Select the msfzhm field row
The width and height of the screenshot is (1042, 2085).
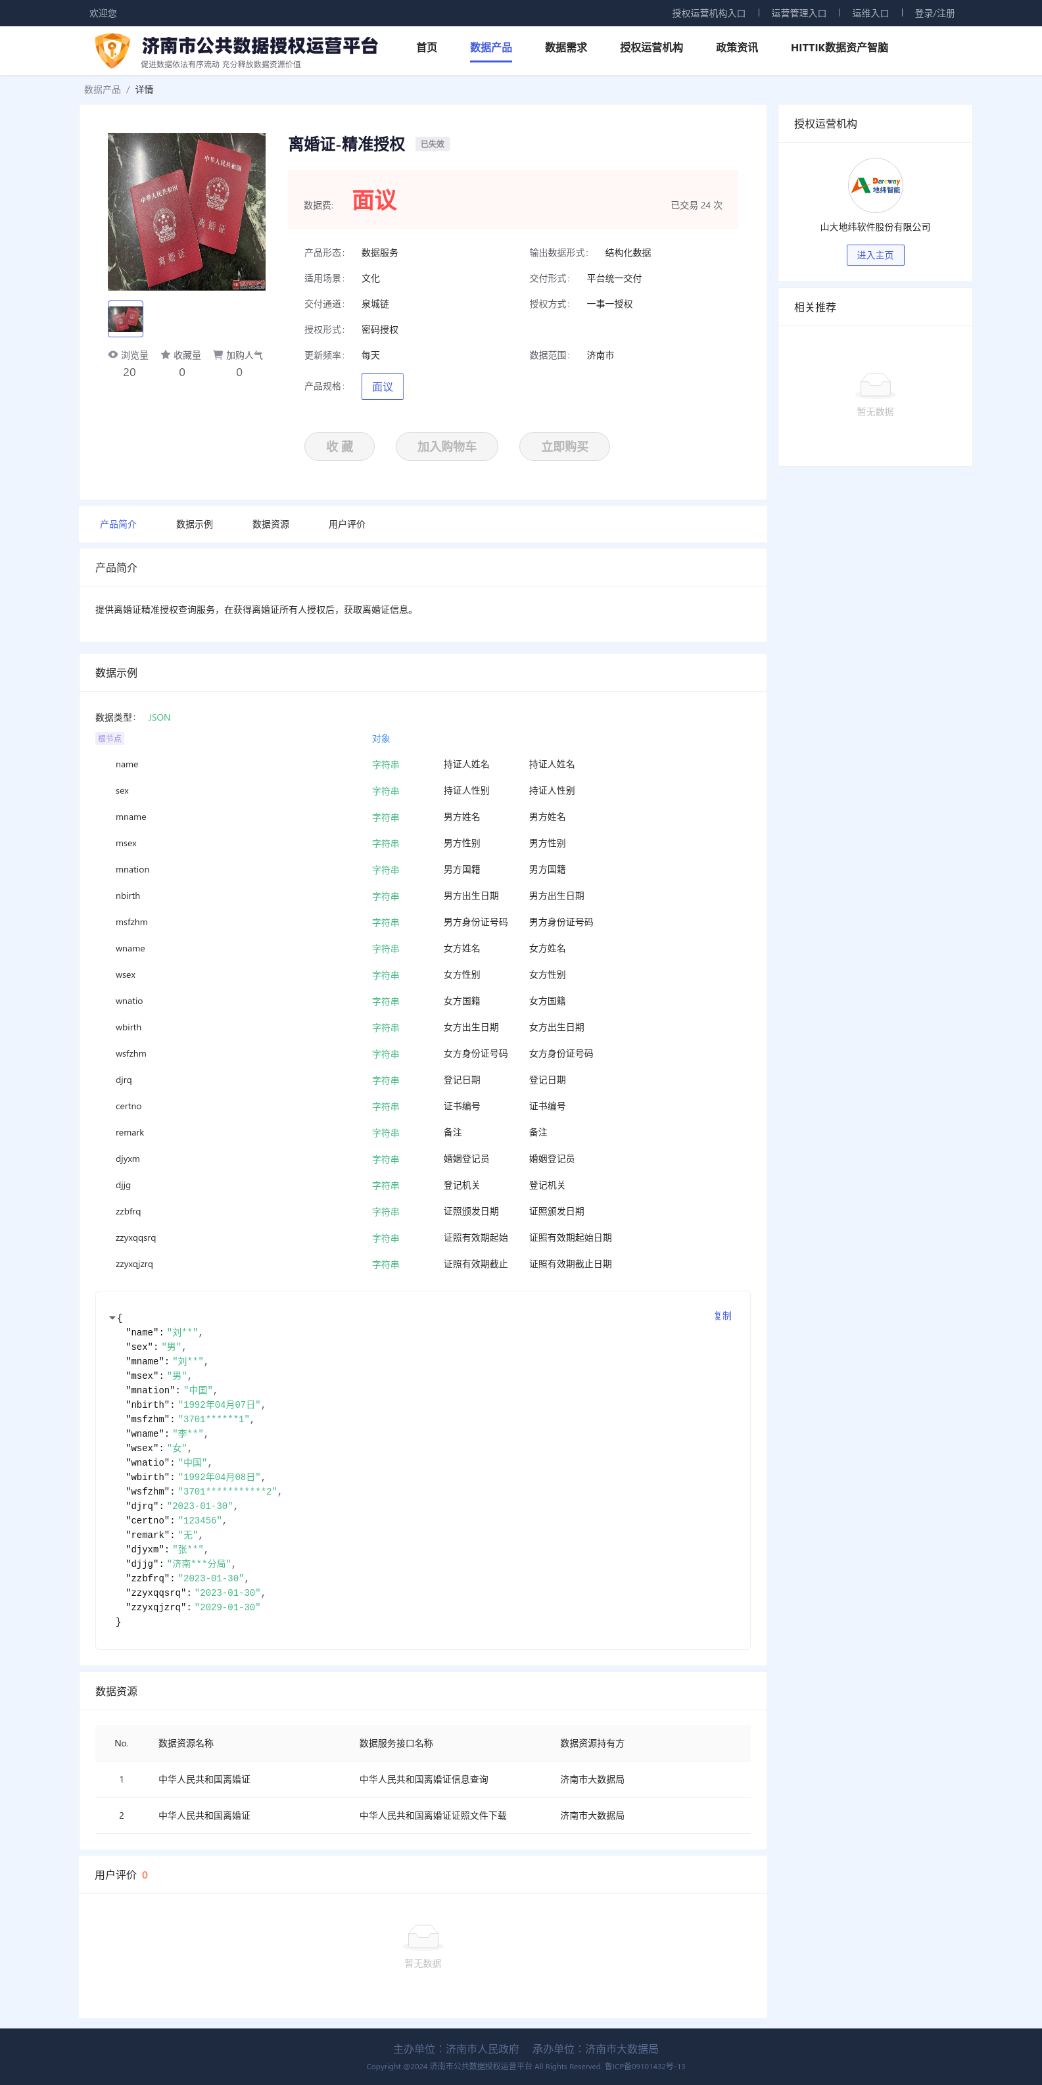point(422,922)
